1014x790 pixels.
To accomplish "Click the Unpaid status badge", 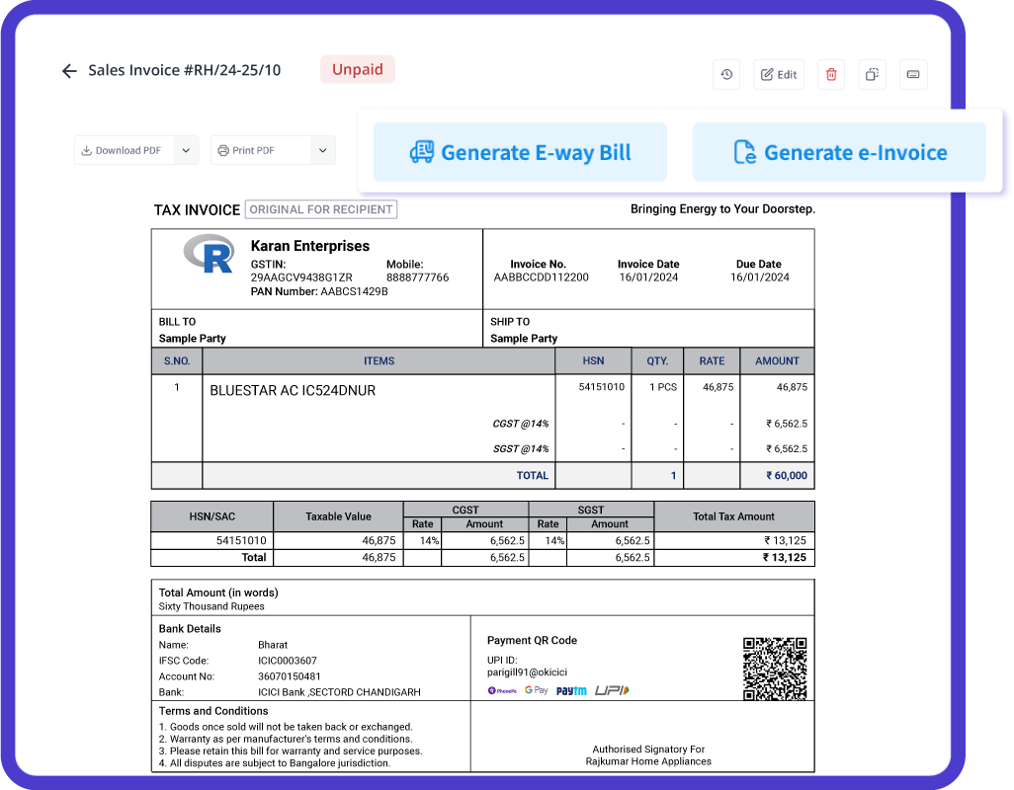I will pyautogui.click(x=357, y=69).
